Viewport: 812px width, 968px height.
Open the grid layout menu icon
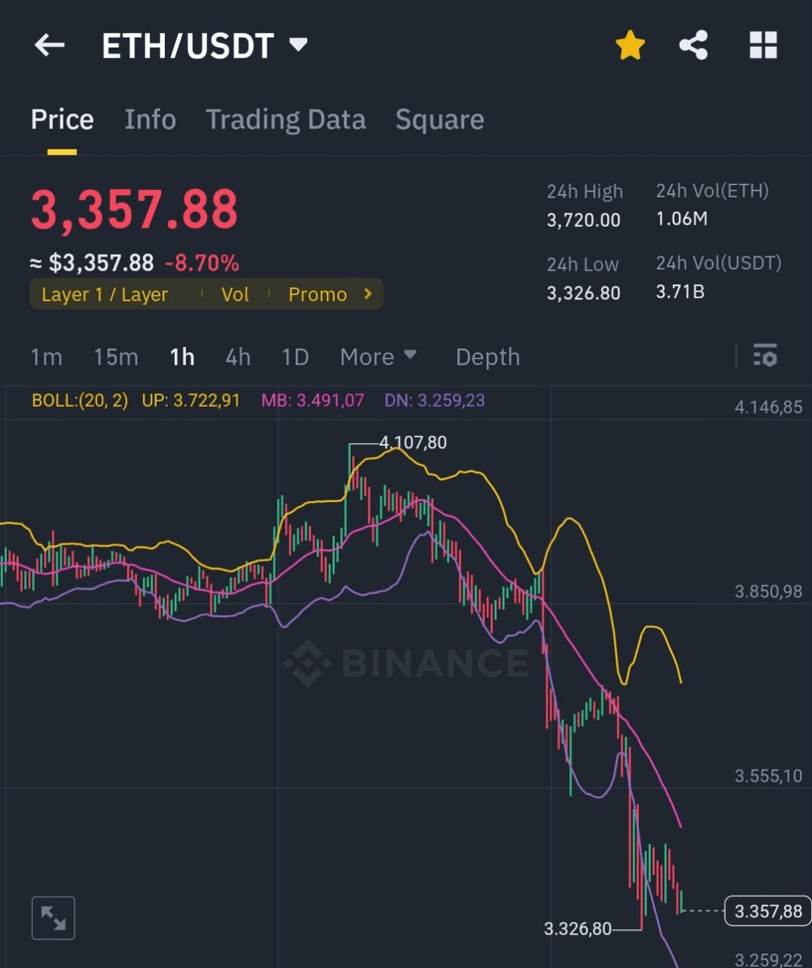point(763,45)
